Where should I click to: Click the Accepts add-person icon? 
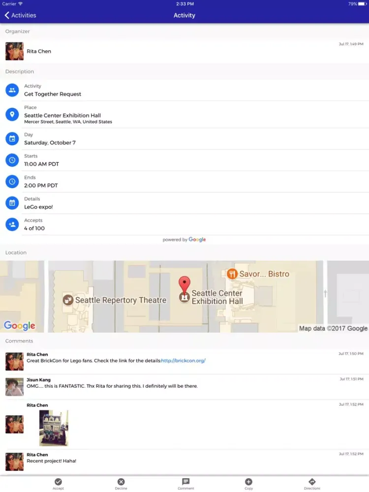pos(12,224)
